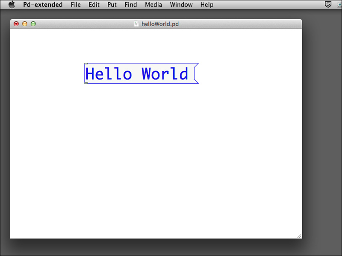The image size is (342, 256).
Task: Open the Window menu
Action: click(181, 5)
